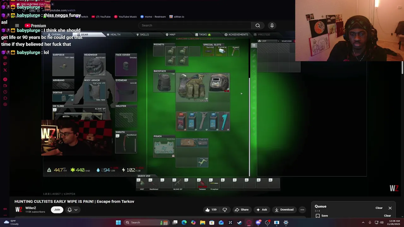Close the Queue panel
This screenshot has height=227, width=404.
390,208
